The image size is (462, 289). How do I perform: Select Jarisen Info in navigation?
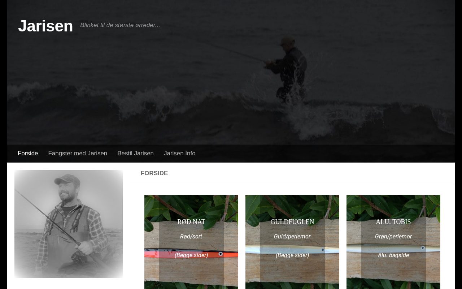[x=179, y=154]
